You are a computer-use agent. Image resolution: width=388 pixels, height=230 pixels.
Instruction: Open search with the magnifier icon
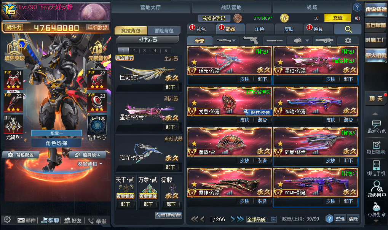point(348,29)
